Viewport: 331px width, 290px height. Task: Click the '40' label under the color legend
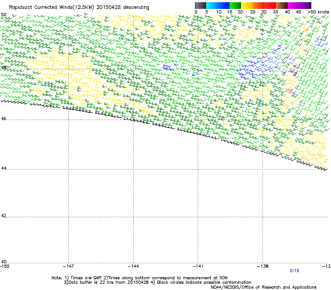287,12
